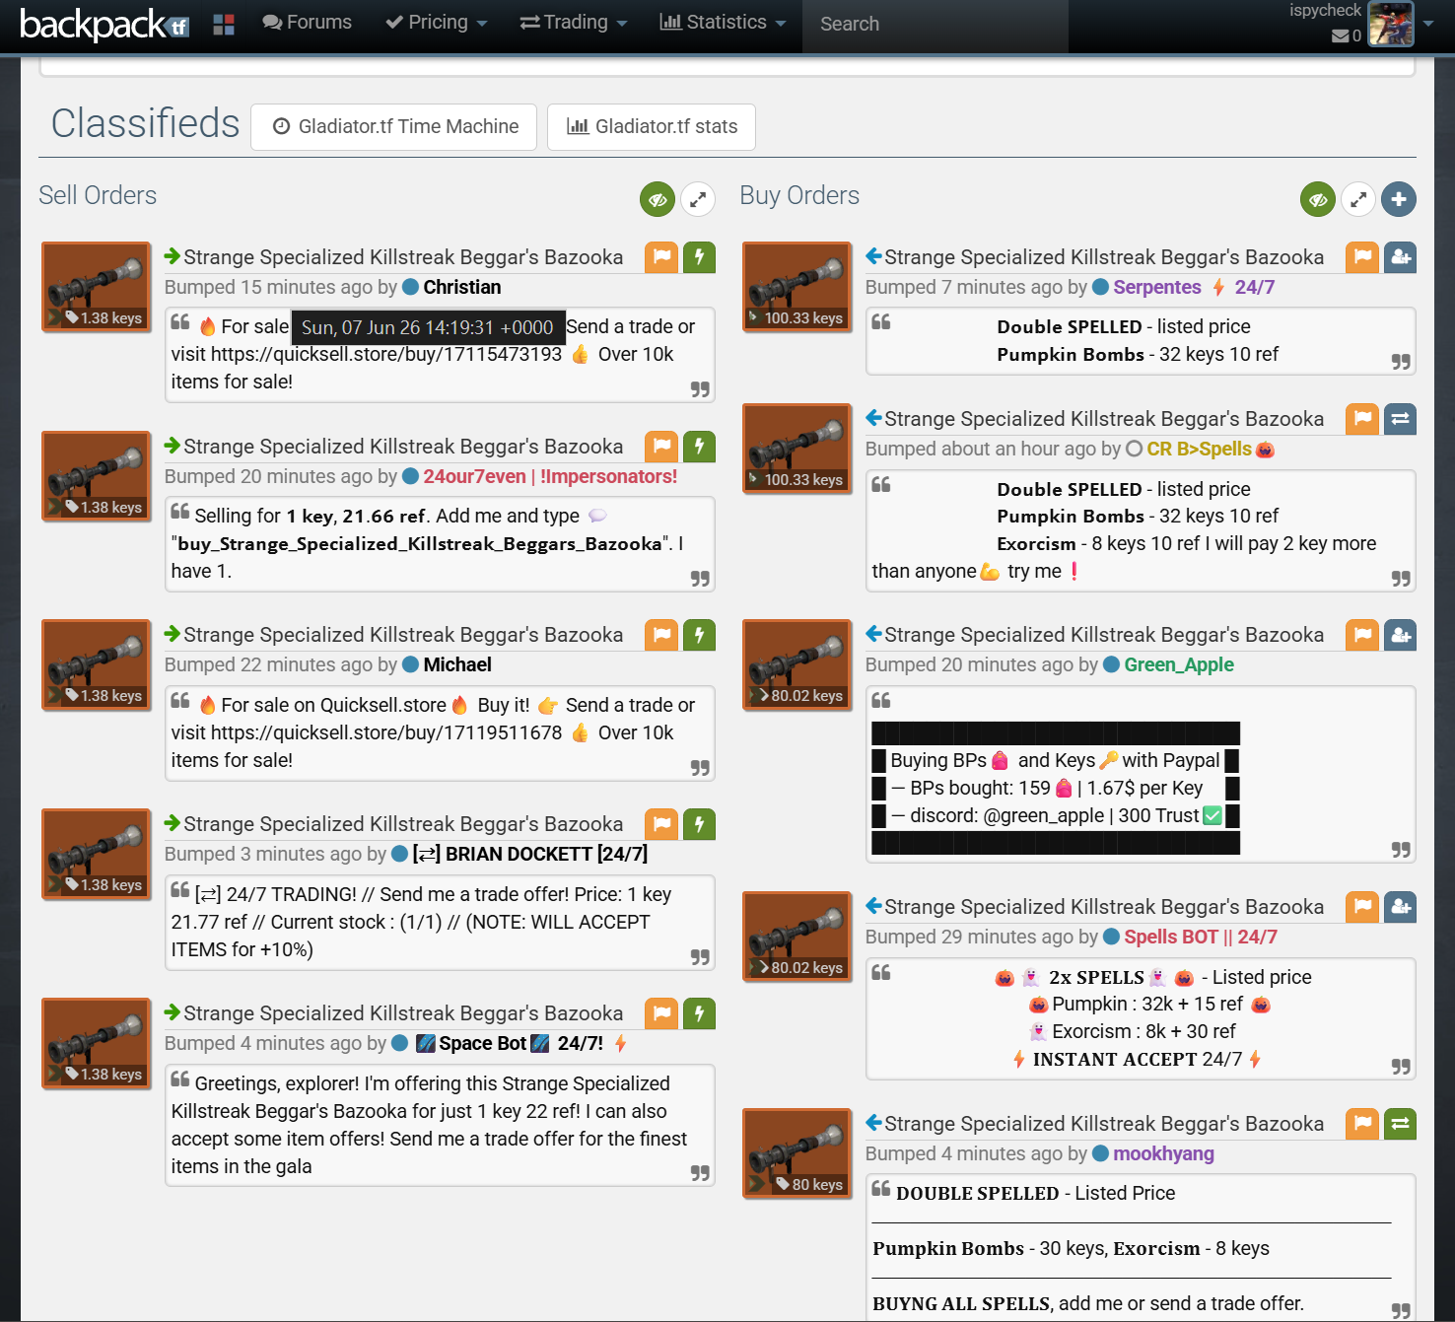1455x1322 pixels.
Task: Open the mail inbox envelope icon
Action: 1341,36
